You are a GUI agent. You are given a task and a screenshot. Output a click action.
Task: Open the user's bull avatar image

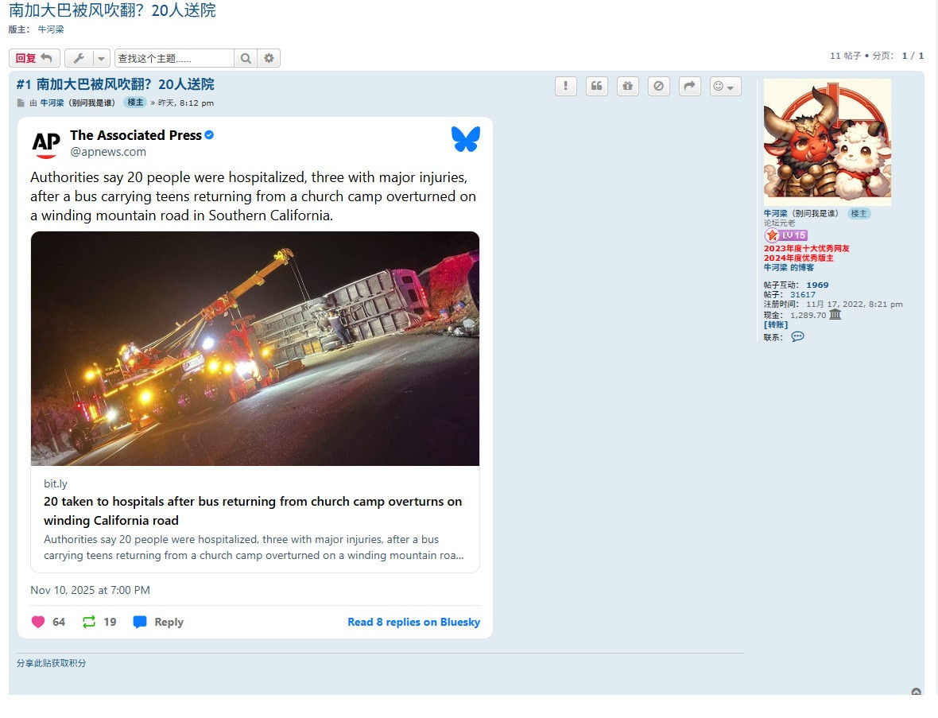[828, 142]
